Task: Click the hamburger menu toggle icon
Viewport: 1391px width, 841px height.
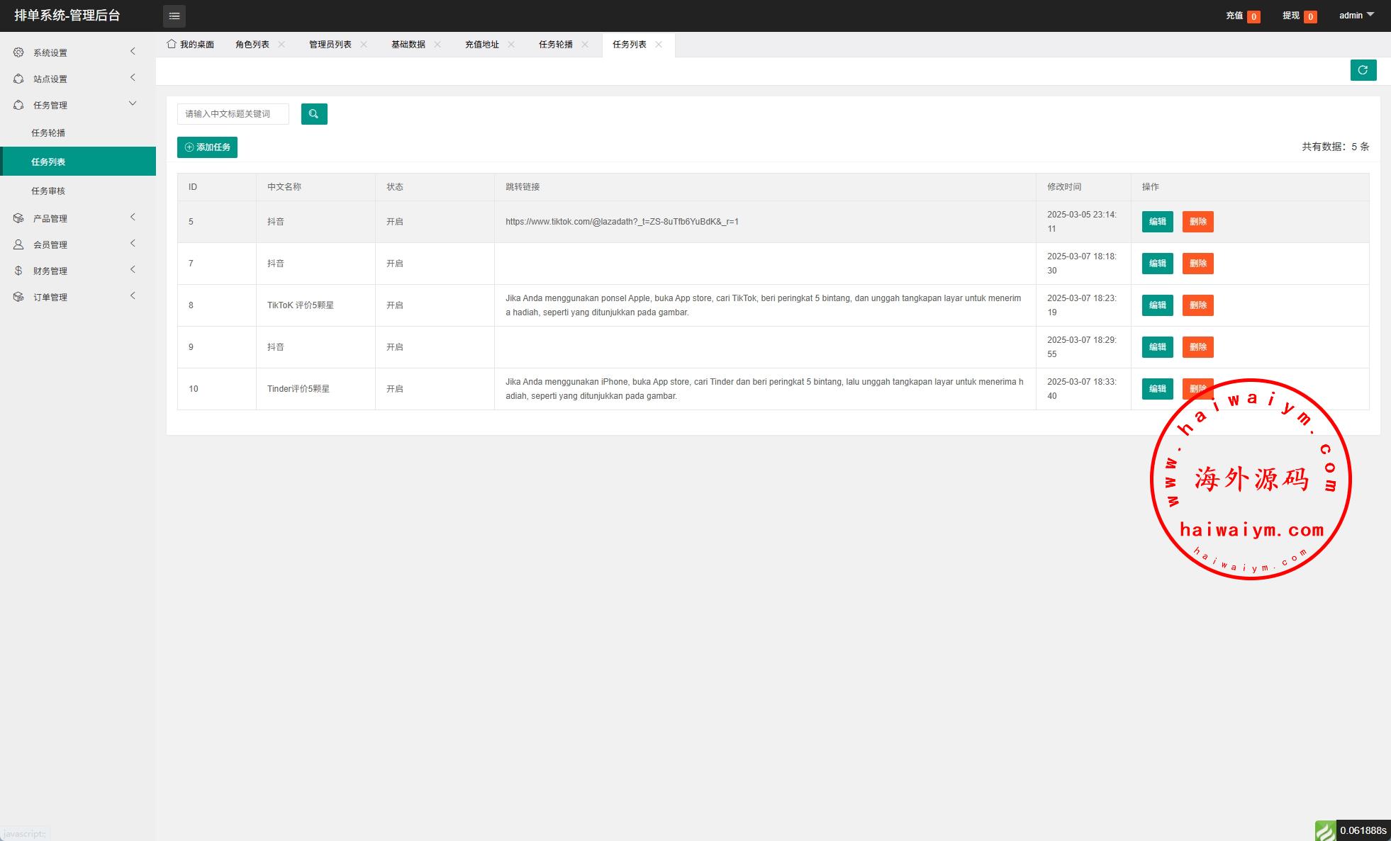Action: click(174, 16)
